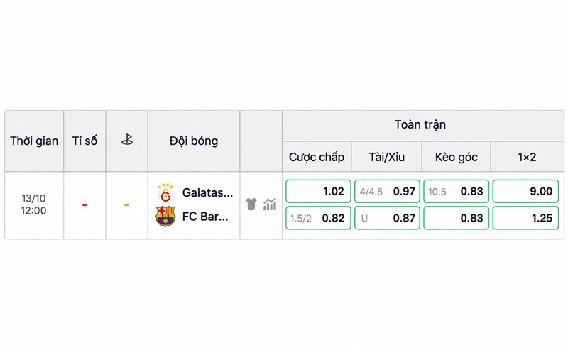Click the FC Barcelona crest

(165, 217)
